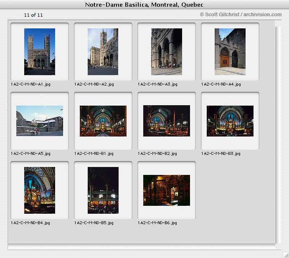Click filename 1A2-C-M-ND-B4.jpg
Screen dimensions: 289x258
tap(30, 223)
